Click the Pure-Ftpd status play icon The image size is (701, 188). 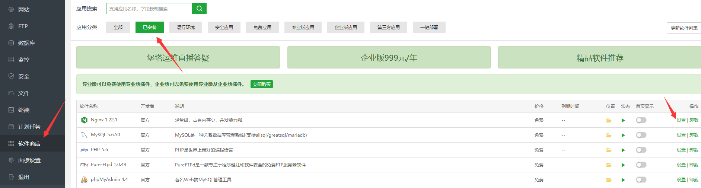[x=623, y=165]
